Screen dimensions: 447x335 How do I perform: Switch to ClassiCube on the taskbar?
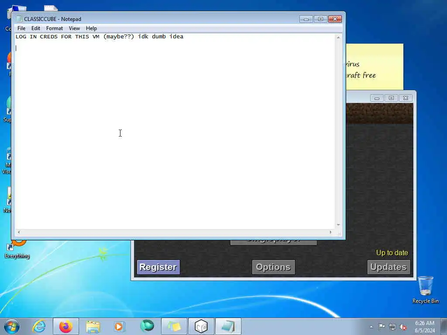(x=201, y=326)
